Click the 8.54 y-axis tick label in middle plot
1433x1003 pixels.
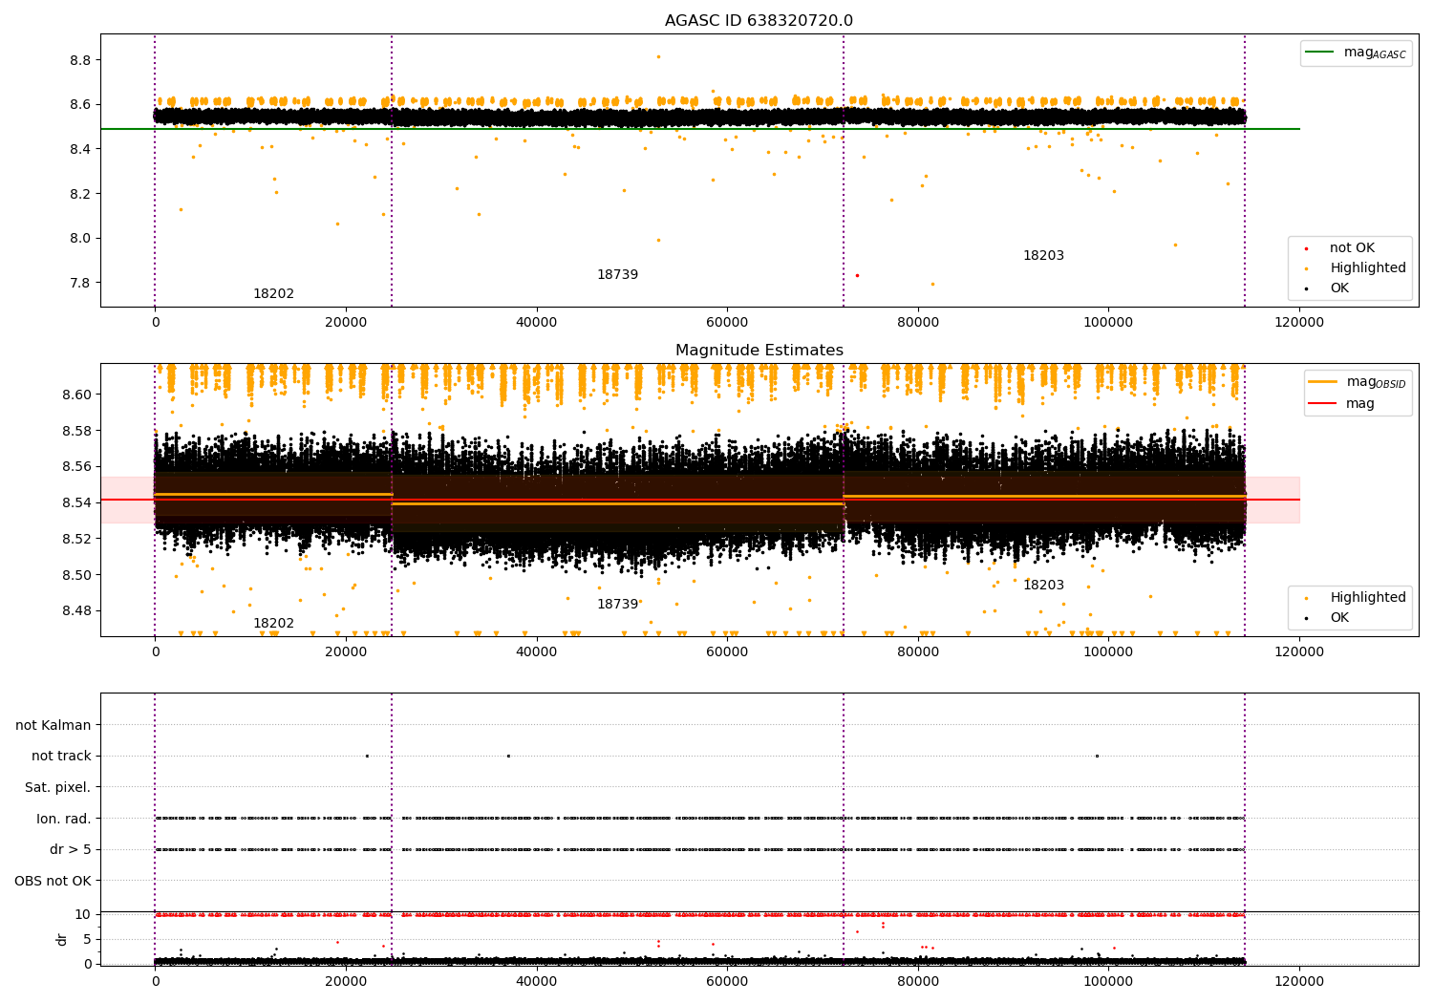point(76,502)
